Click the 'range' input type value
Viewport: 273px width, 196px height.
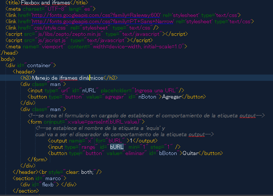click(x=88, y=147)
